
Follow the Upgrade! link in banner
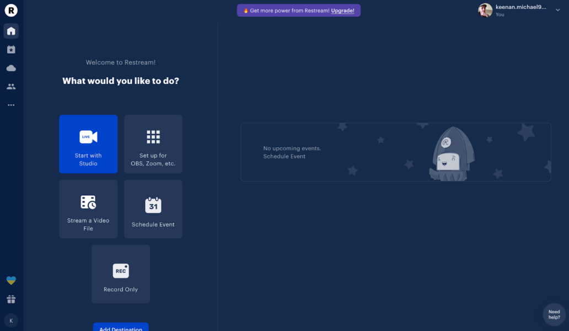pos(342,10)
